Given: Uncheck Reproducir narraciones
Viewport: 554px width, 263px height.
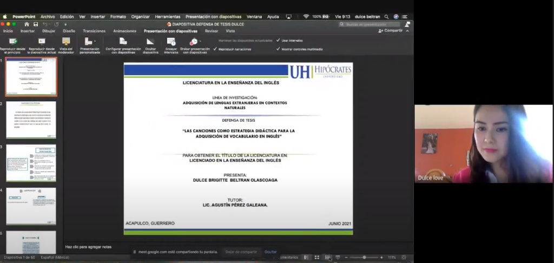Looking at the screenshot, I should tap(215, 49).
